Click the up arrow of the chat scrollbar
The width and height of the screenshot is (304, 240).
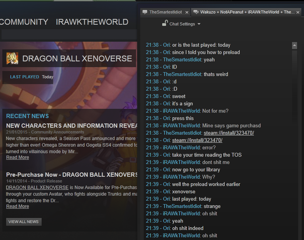point(294,46)
